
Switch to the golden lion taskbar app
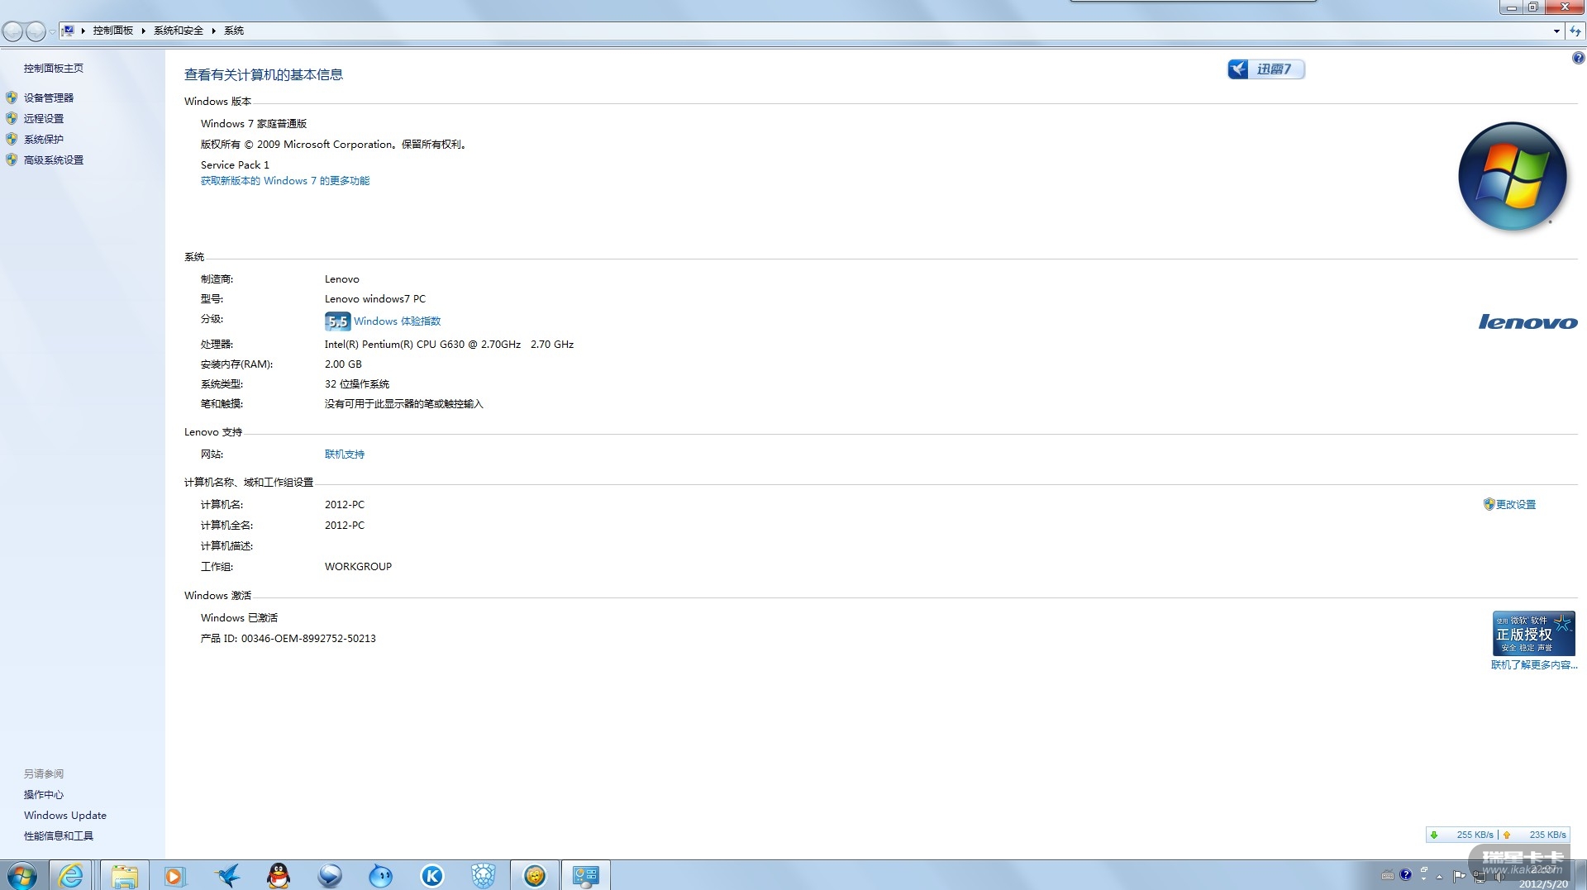pyautogui.click(x=535, y=875)
